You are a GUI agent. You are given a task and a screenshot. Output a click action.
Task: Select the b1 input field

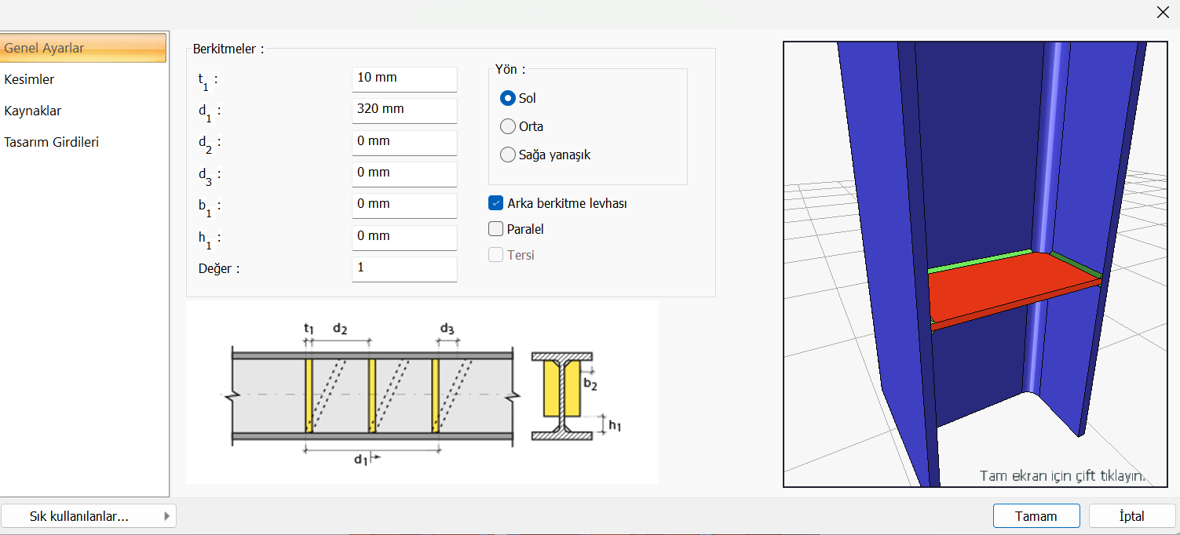click(x=404, y=205)
